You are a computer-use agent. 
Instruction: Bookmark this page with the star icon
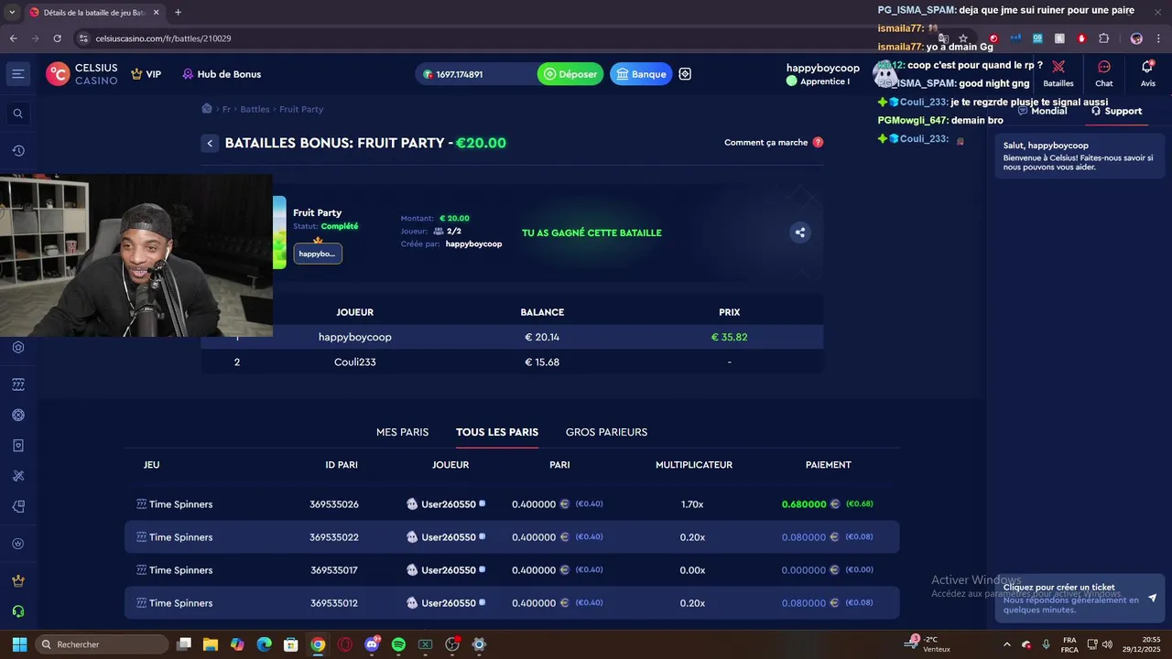point(963,38)
